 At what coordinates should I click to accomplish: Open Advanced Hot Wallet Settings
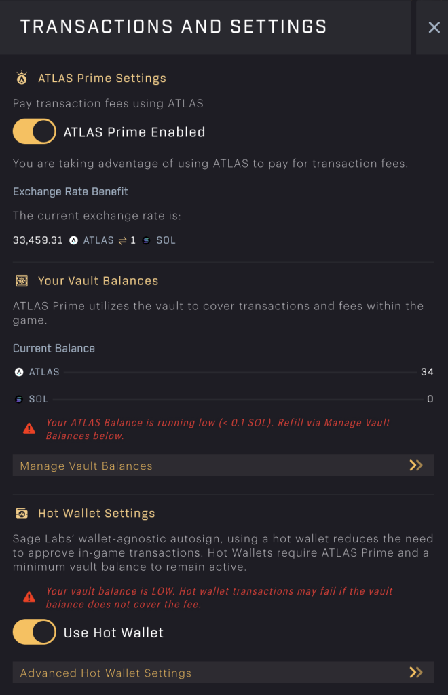(224, 673)
